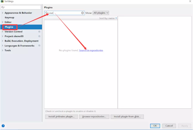Expand the Editor settings node
The image size is (194, 130).
[x=2, y=22]
